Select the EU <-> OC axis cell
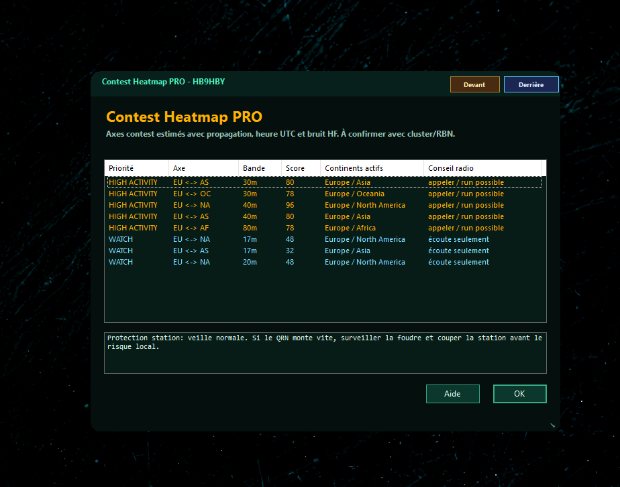Image resolution: width=620 pixels, height=487 pixels. 192,194
